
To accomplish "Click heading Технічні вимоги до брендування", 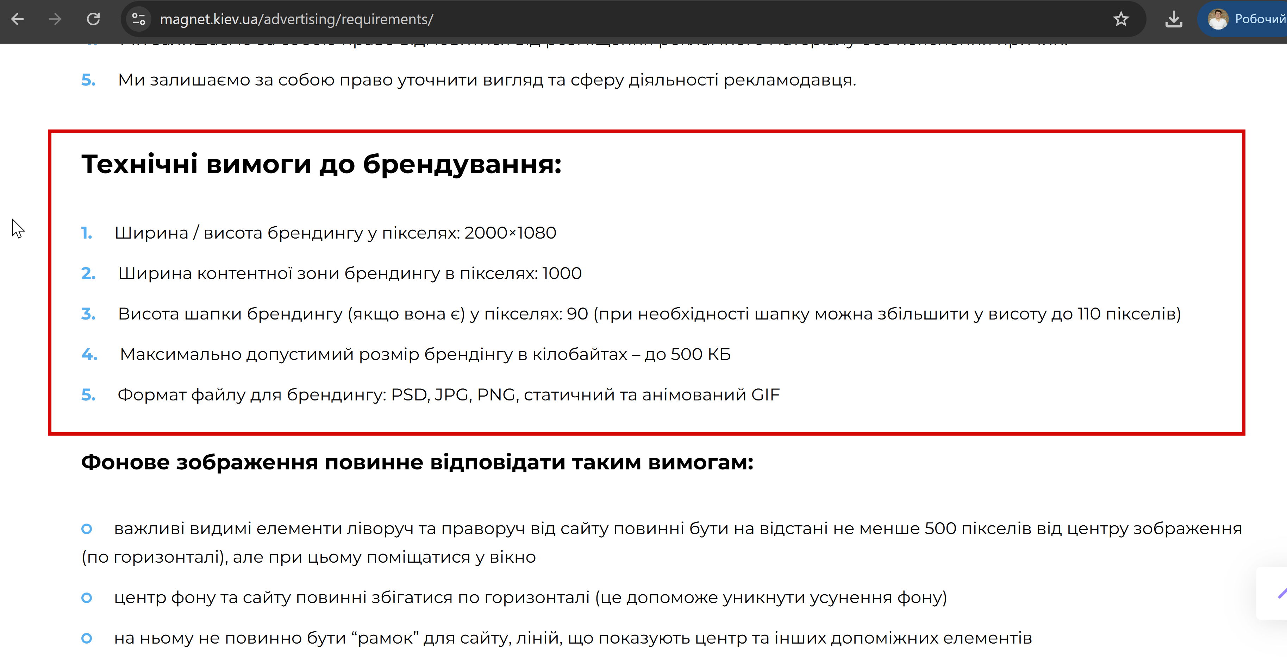I will (x=321, y=164).
